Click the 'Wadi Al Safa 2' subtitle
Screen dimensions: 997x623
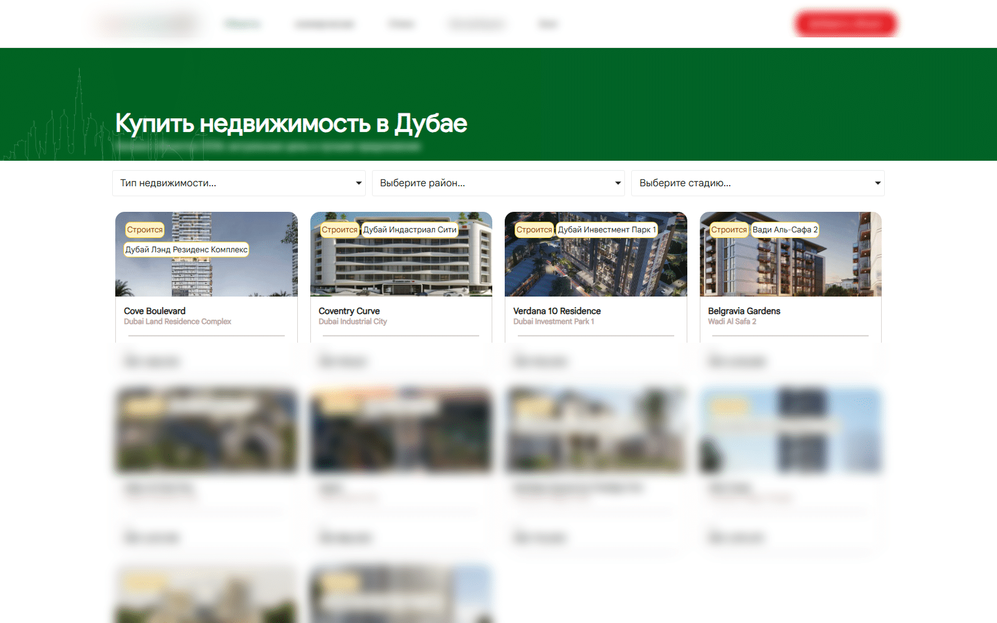tap(732, 321)
